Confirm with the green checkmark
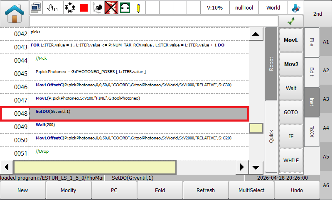The image size is (332, 200). 291,21
